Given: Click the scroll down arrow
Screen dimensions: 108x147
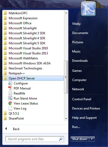Looking at the screenshot, I should (66, 119).
